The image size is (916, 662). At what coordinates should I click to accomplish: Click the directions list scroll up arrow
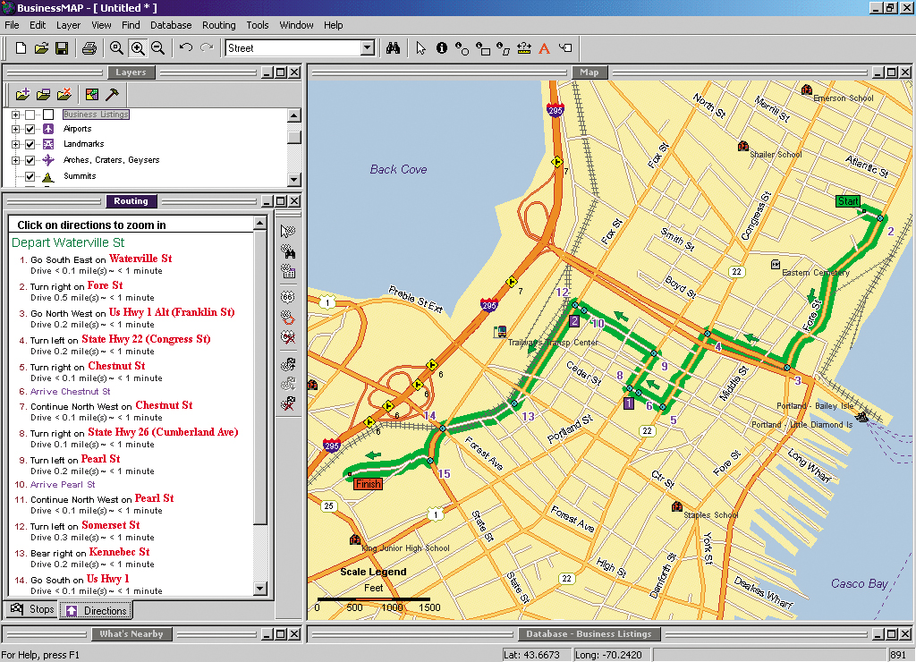(x=260, y=223)
